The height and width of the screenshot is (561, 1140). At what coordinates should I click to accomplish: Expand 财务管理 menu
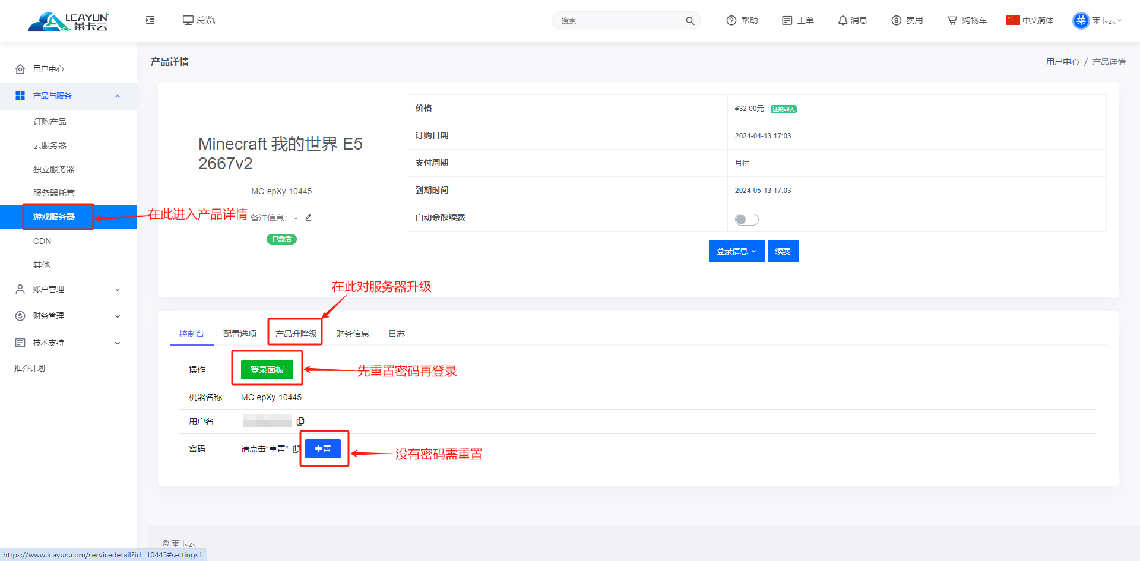[x=68, y=316]
